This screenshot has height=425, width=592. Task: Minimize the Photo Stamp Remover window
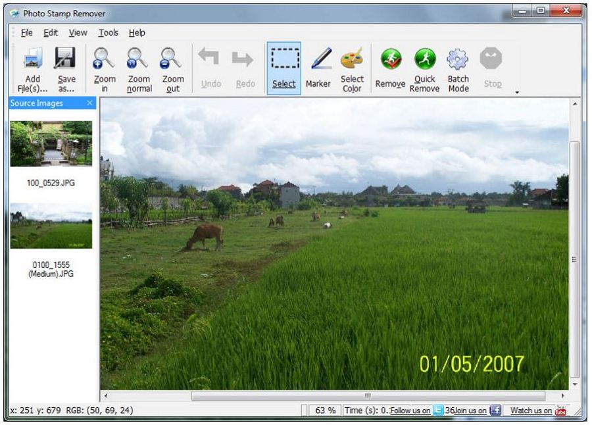pyautogui.click(x=522, y=11)
